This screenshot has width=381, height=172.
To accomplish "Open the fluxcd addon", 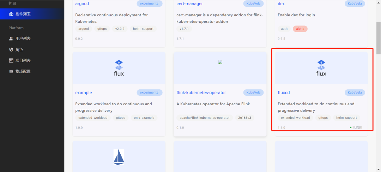I will point(284,93).
